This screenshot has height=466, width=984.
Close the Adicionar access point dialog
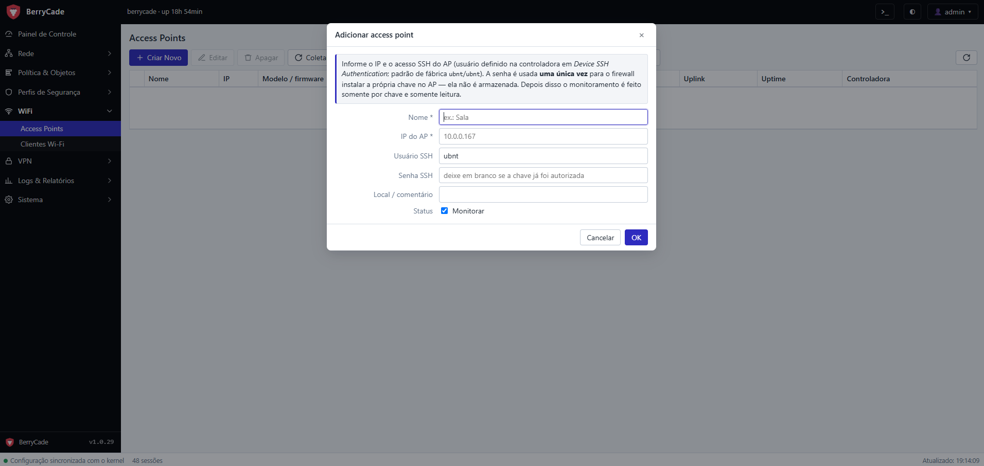coord(641,35)
